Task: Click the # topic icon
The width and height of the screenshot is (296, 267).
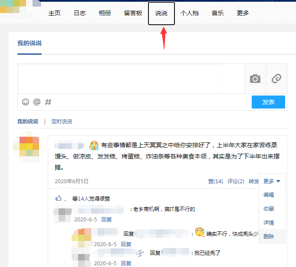Action: (48, 102)
